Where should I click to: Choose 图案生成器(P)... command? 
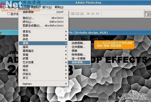(x=43, y=25)
